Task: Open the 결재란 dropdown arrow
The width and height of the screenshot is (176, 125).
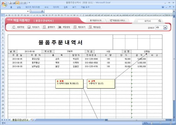Action: [x=165, y=28]
